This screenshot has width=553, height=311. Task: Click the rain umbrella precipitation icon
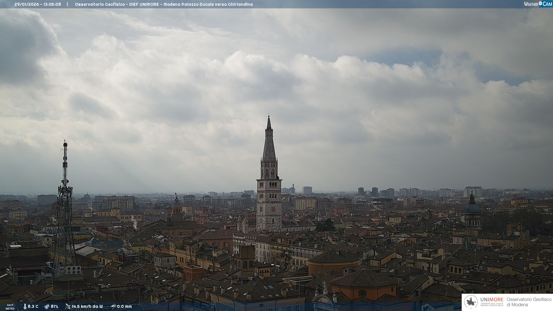(113, 306)
